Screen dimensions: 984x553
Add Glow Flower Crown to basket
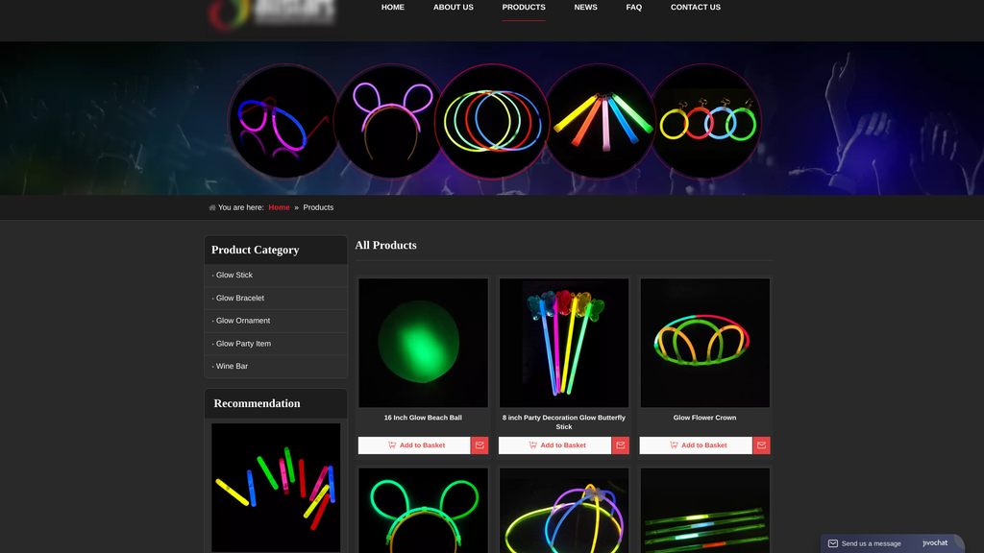(x=696, y=445)
